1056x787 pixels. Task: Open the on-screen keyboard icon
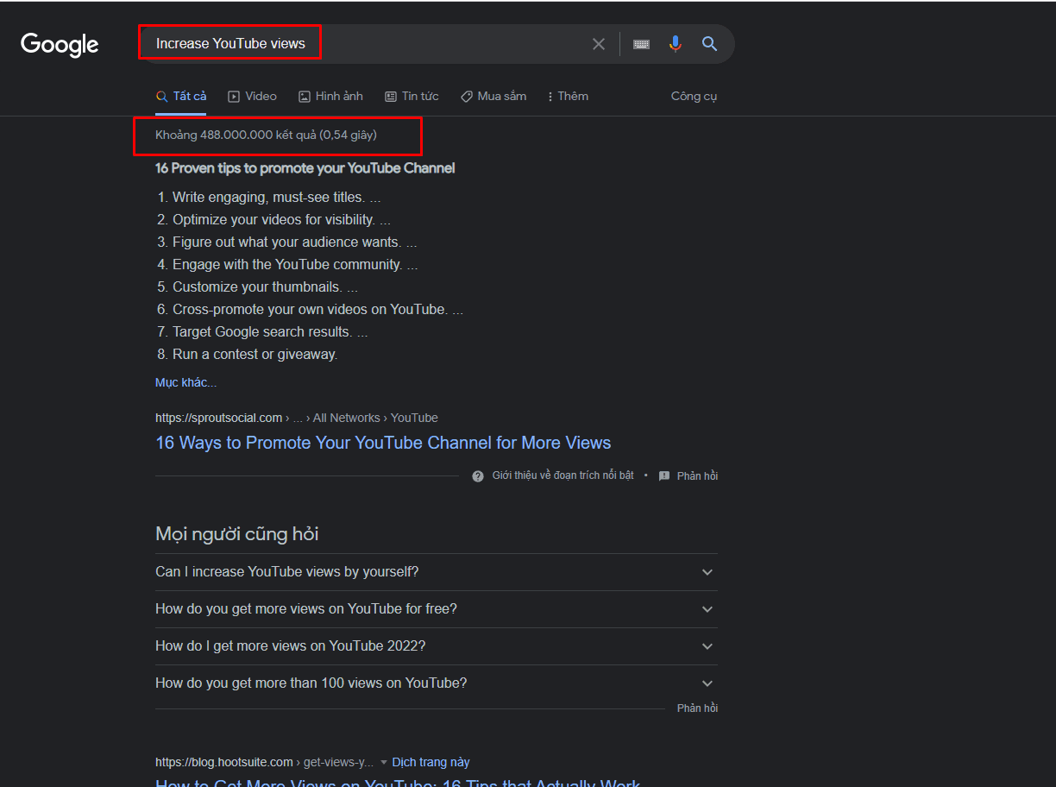click(x=641, y=44)
